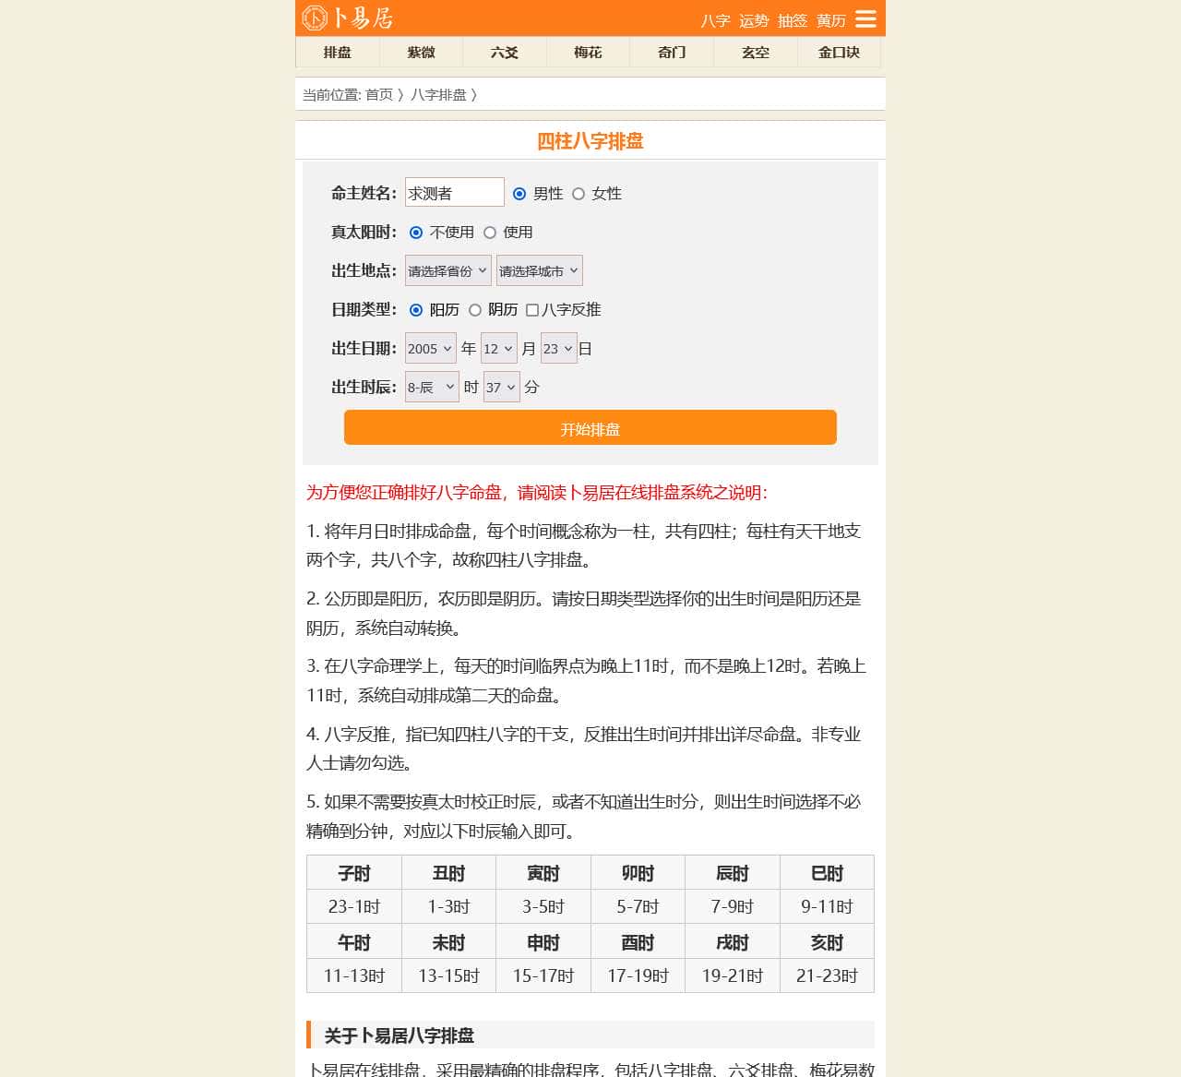Click the 巳时 table header cell
1181x1077 pixels.
pos(828,873)
